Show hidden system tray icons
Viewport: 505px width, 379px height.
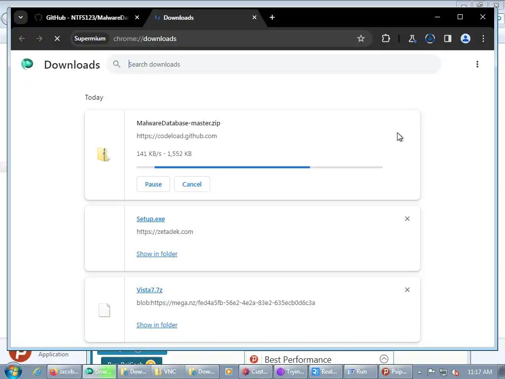click(419, 372)
